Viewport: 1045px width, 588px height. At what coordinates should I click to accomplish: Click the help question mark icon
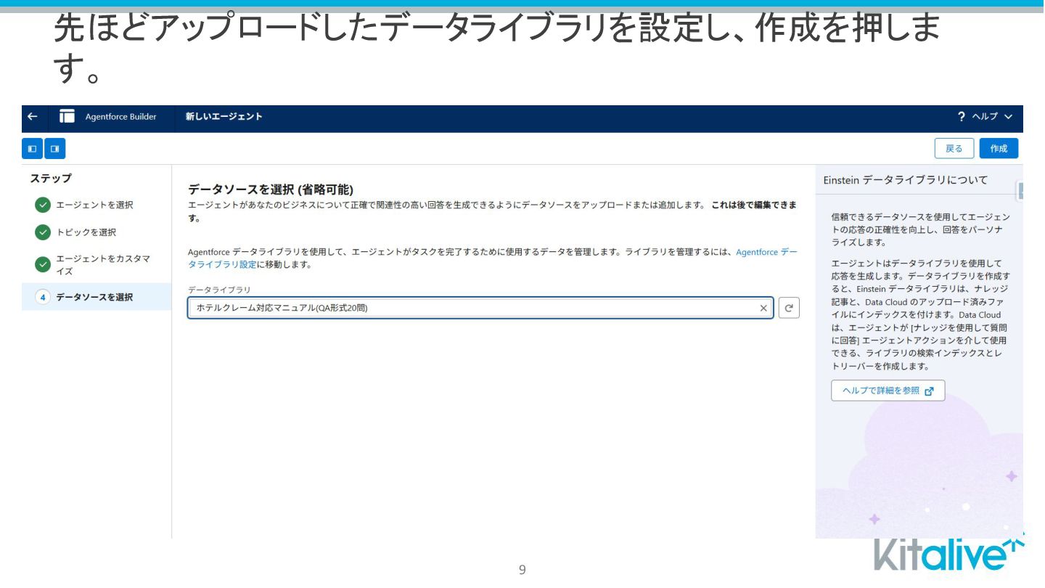pyautogui.click(x=962, y=116)
